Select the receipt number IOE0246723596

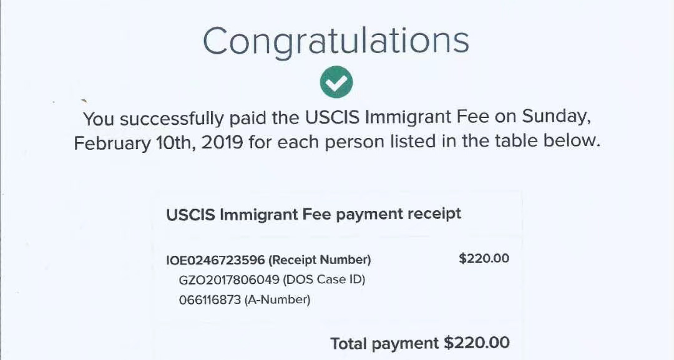(x=215, y=260)
